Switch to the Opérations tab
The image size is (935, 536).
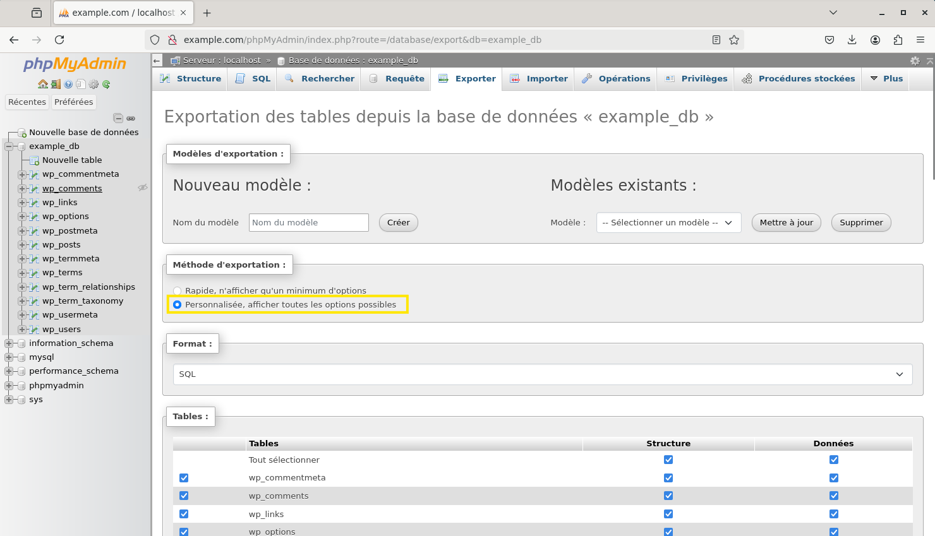click(x=616, y=79)
